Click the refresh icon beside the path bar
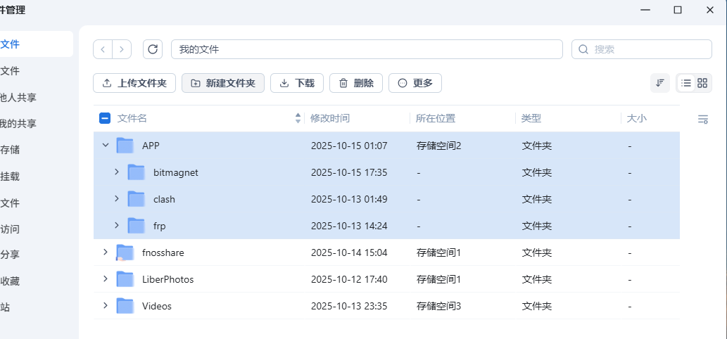The width and height of the screenshot is (727, 339). pyautogui.click(x=153, y=49)
